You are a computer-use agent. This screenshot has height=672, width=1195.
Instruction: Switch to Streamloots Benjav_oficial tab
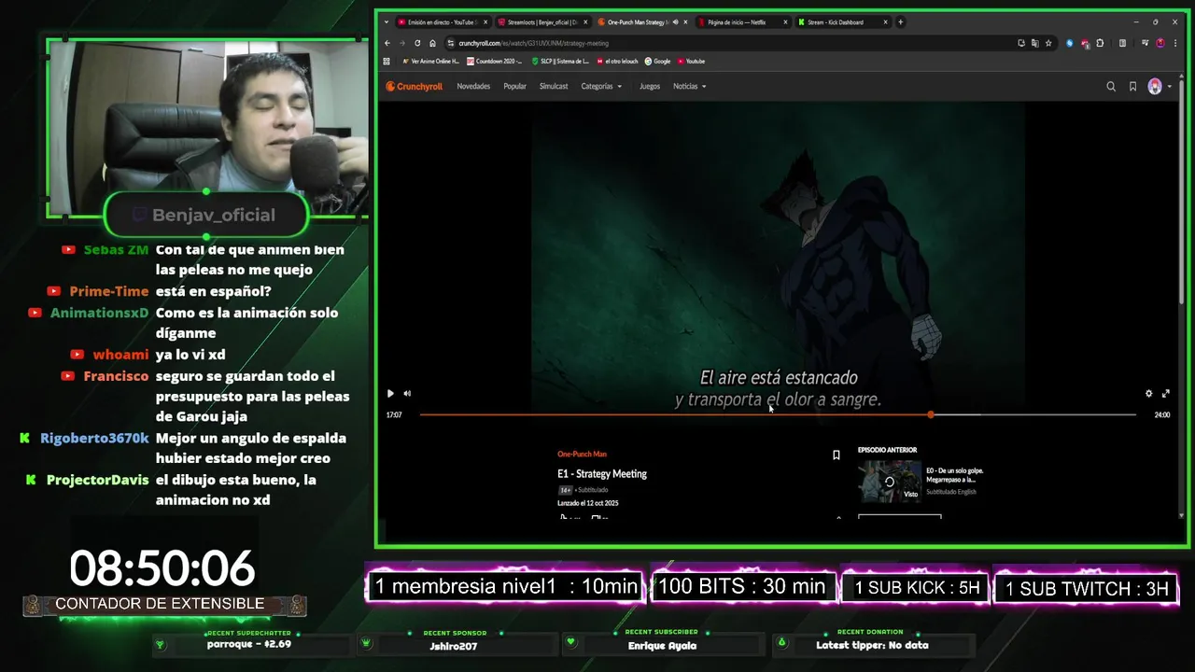point(542,22)
